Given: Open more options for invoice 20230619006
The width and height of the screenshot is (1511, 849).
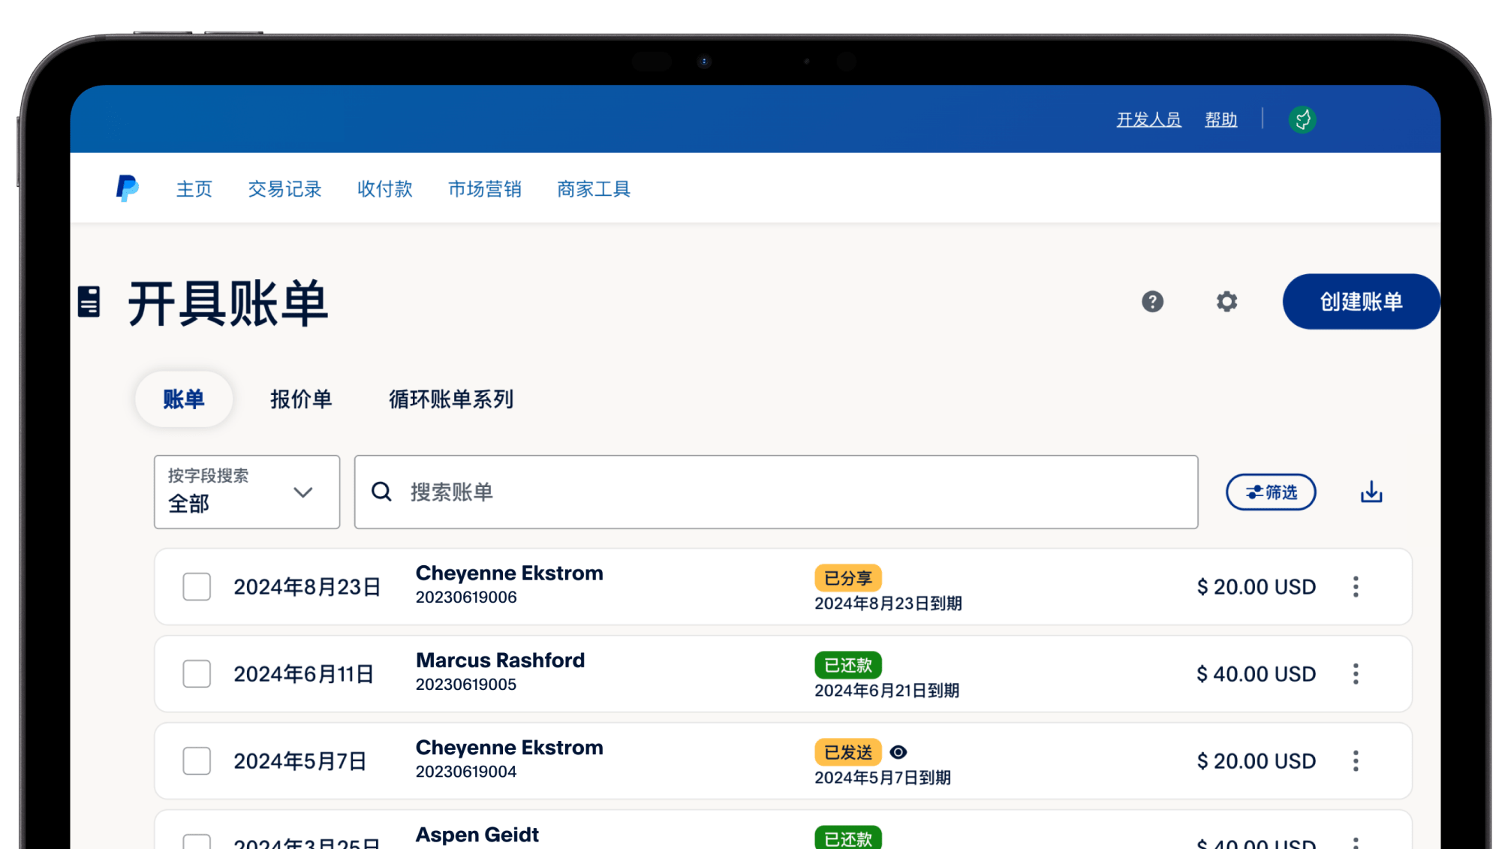Looking at the screenshot, I should (x=1356, y=587).
